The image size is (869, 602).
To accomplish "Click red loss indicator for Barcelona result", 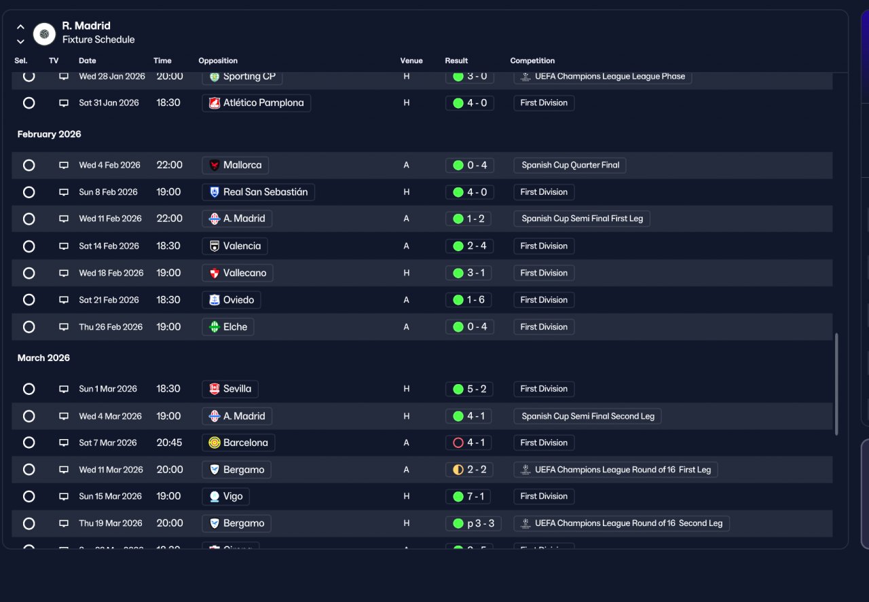I will point(458,443).
